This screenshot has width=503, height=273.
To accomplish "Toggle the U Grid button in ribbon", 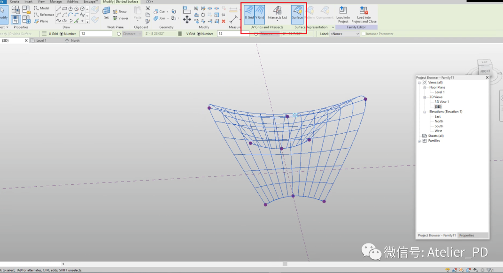I will coord(249,15).
